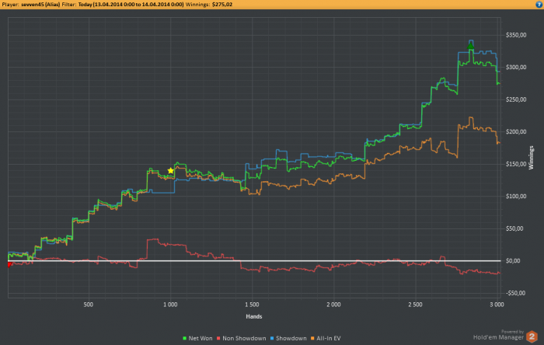544x345 pixels.
Task: Click the yellow star marker on graph
Action: click(170, 171)
